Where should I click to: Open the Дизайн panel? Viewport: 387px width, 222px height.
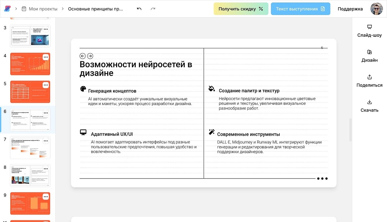(x=369, y=56)
